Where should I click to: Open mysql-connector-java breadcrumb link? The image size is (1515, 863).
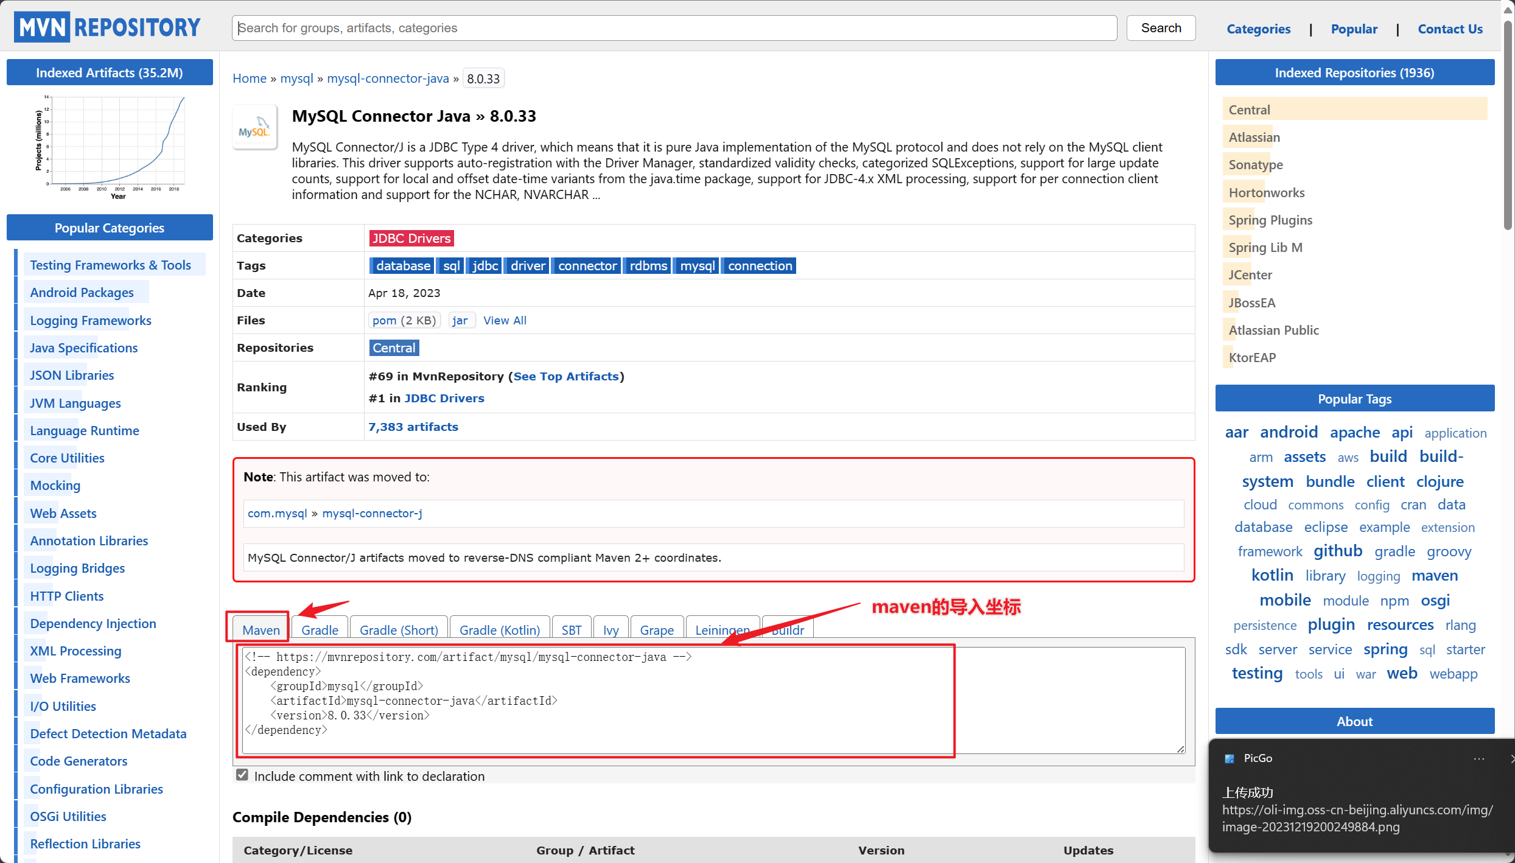388,78
